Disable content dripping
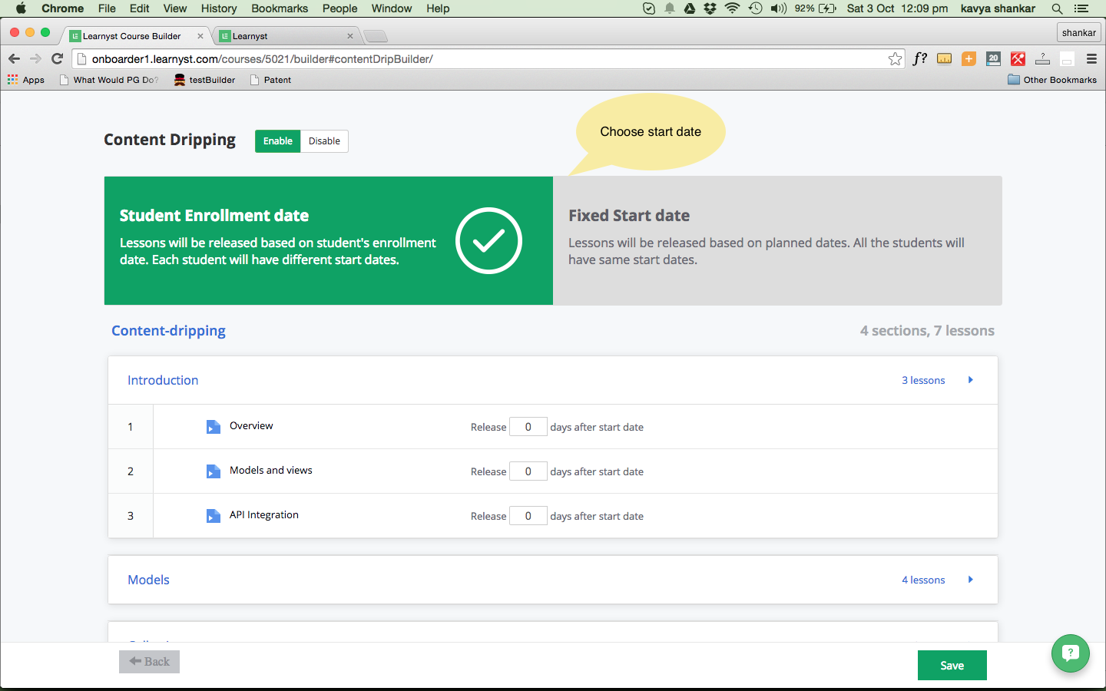1106x691 pixels. (324, 141)
